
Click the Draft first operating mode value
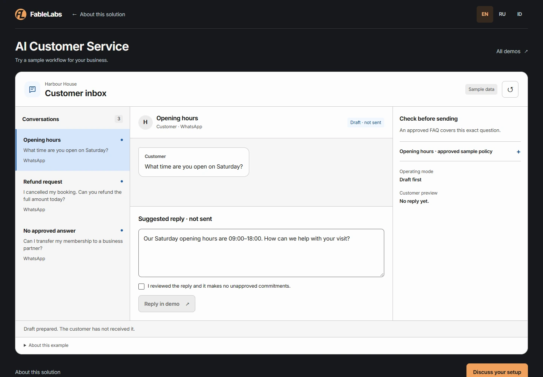[x=411, y=180]
